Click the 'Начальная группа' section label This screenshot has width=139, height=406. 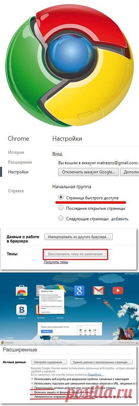click(72, 186)
